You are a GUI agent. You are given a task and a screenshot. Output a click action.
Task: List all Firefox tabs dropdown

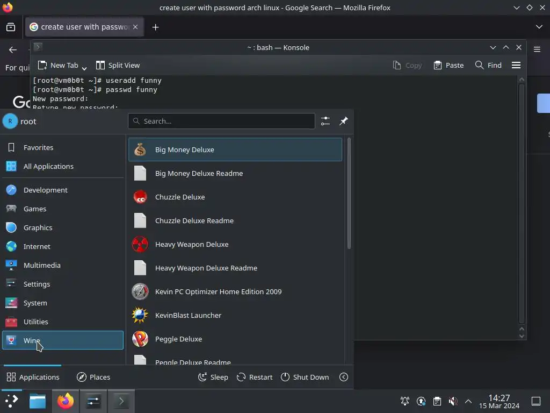pyautogui.click(x=539, y=27)
